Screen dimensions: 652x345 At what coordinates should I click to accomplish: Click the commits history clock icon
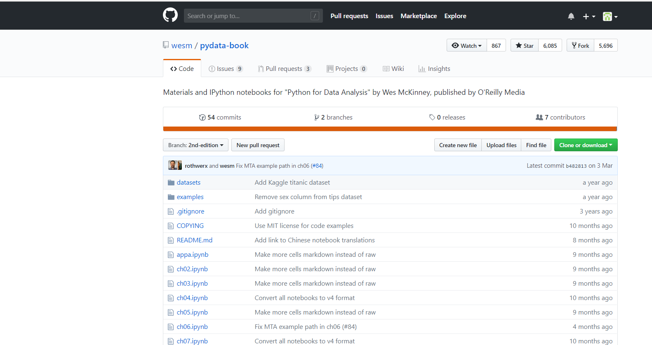point(202,117)
